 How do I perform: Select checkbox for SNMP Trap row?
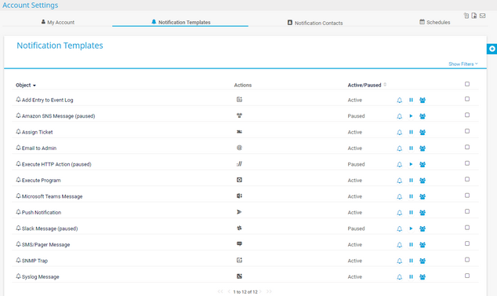coord(467,259)
